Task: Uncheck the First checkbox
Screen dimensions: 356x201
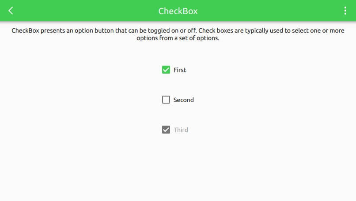Action: pyautogui.click(x=166, y=70)
